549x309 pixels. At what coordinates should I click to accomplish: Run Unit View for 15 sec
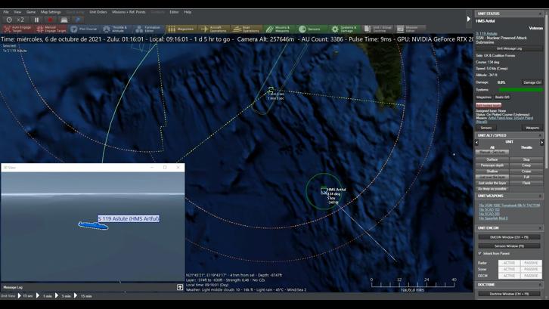[x=25, y=296]
